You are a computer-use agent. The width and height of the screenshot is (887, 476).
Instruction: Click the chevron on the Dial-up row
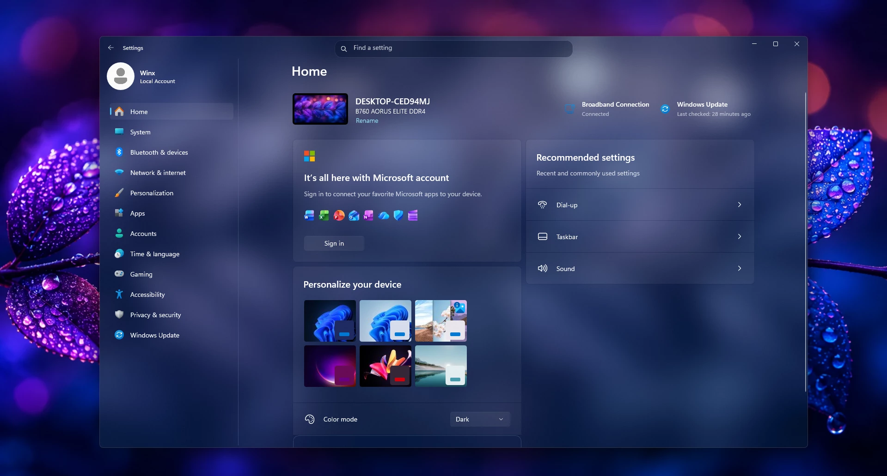tap(740, 205)
